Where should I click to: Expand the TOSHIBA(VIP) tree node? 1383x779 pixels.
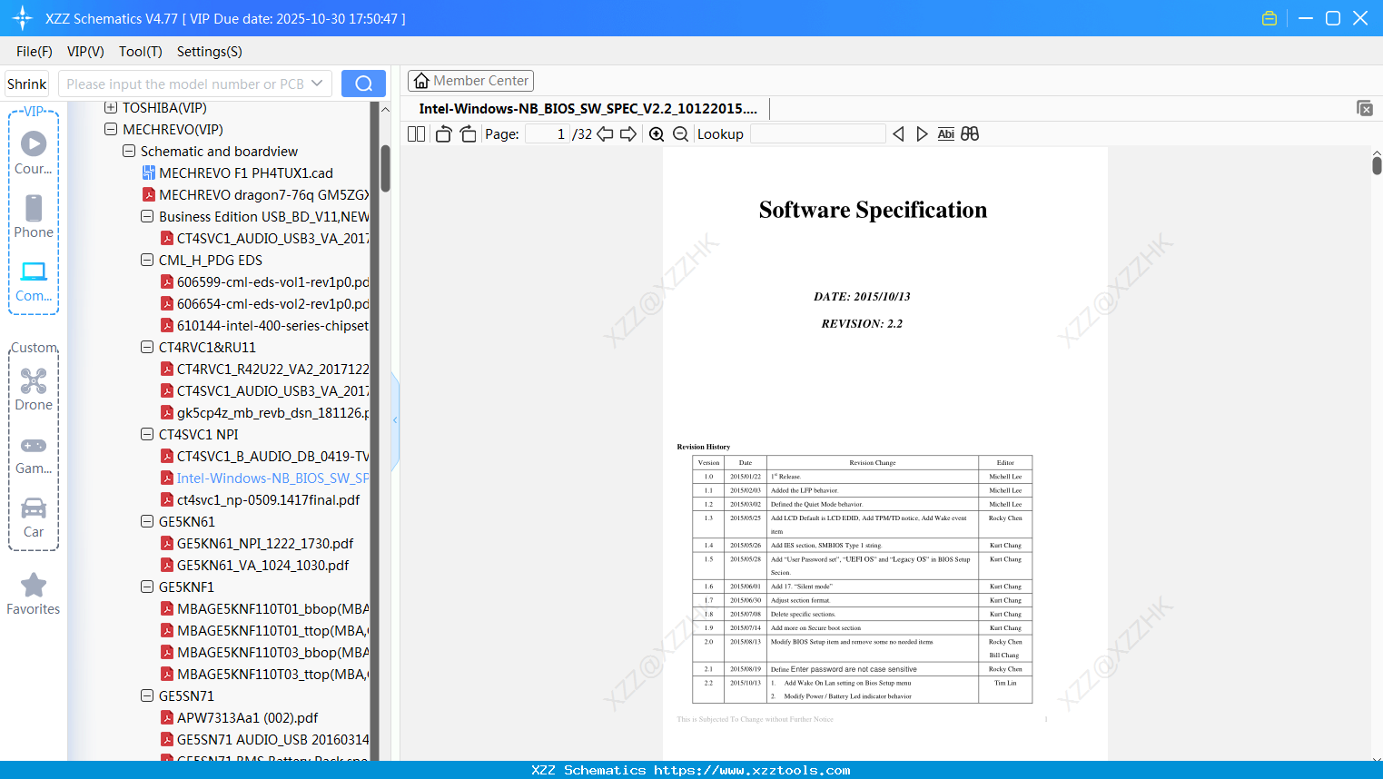111,108
